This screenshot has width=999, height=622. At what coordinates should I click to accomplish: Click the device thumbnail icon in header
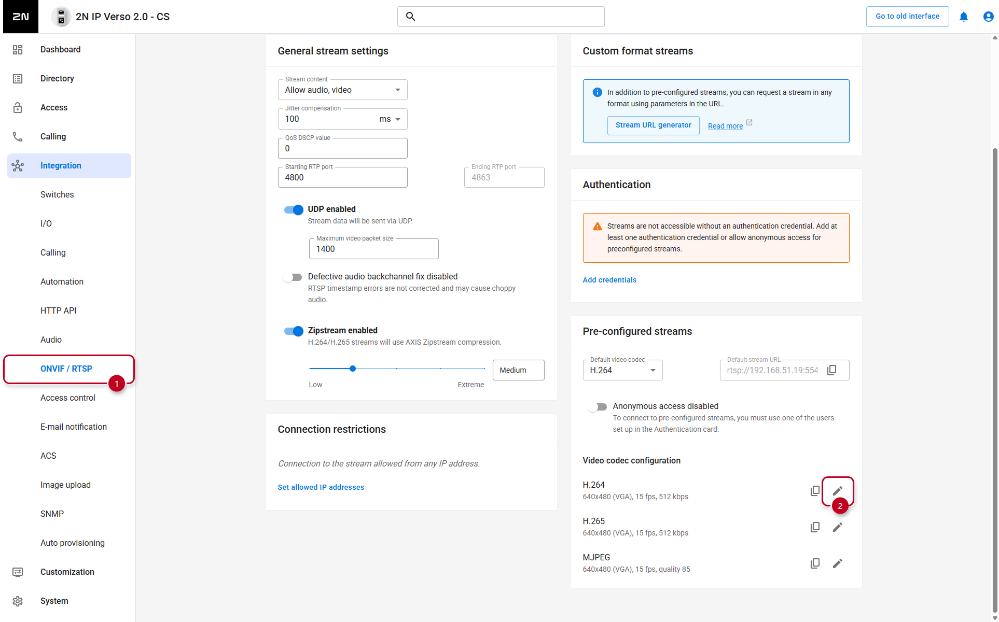[61, 17]
